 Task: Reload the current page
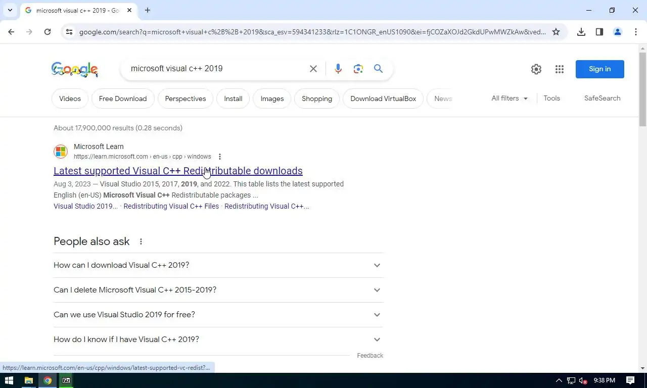pos(48,32)
